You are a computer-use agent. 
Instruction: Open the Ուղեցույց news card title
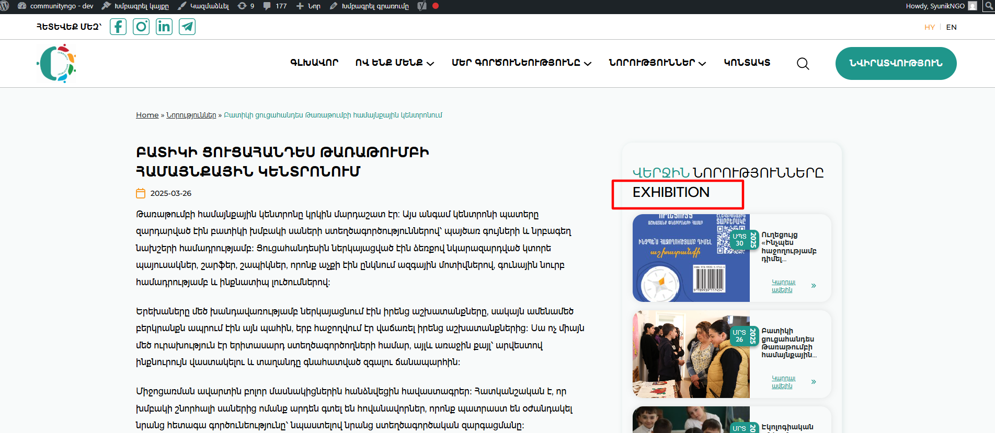tap(789, 247)
